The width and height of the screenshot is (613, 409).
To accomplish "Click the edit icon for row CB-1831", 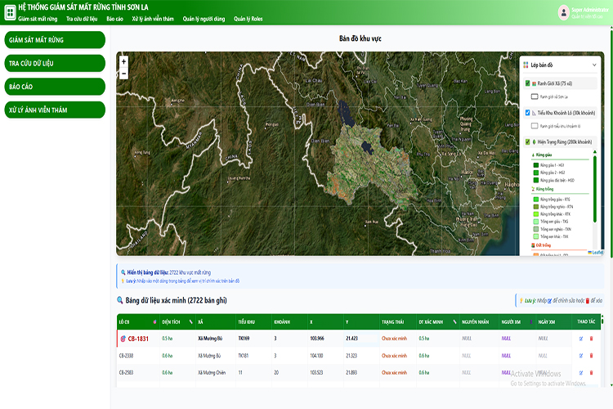I will (581, 338).
